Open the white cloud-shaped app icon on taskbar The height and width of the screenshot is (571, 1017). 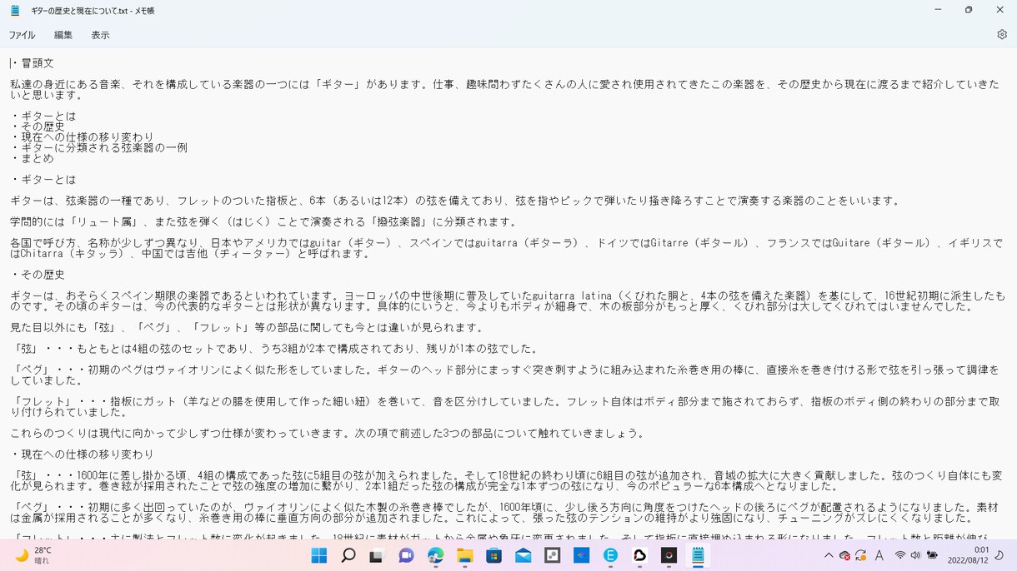(x=639, y=555)
